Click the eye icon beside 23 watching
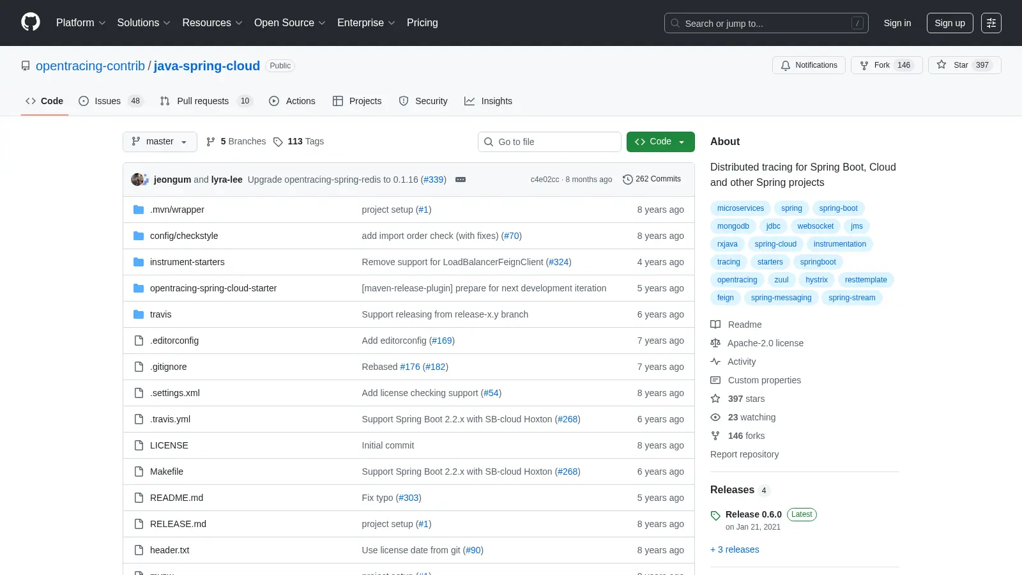This screenshot has width=1022, height=575. [715, 417]
